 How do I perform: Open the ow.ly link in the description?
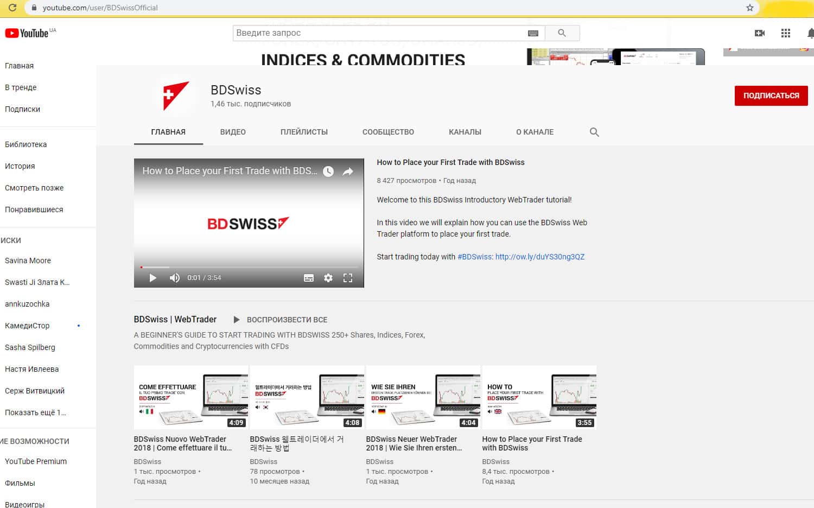(x=540, y=257)
